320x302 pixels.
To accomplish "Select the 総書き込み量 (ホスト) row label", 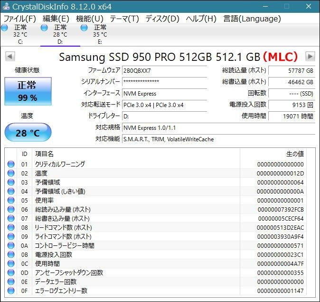I will coord(62,218).
